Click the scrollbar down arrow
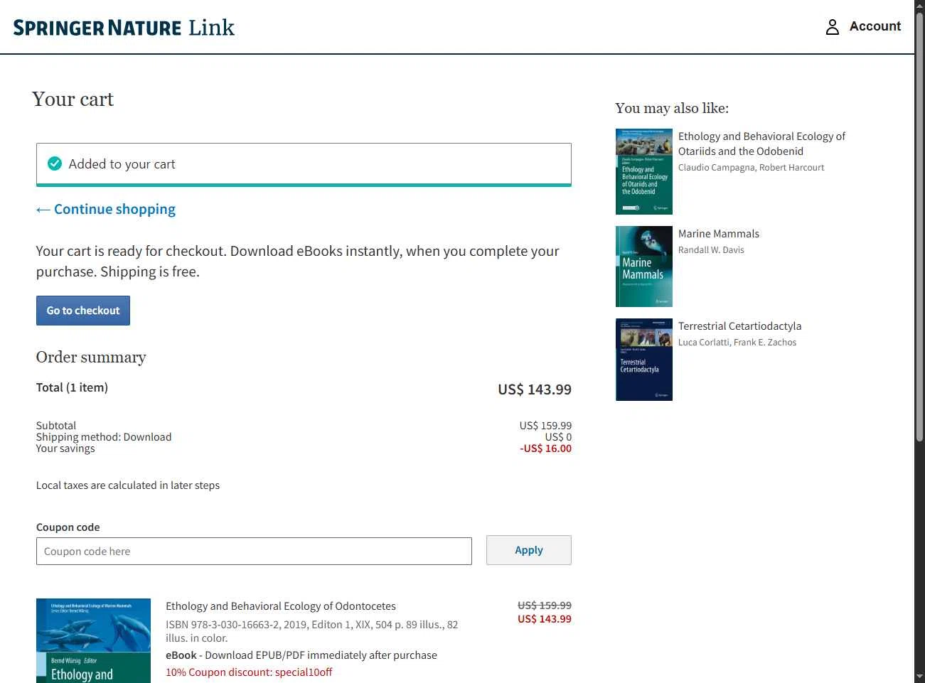The image size is (925, 683). coord(919,676)
